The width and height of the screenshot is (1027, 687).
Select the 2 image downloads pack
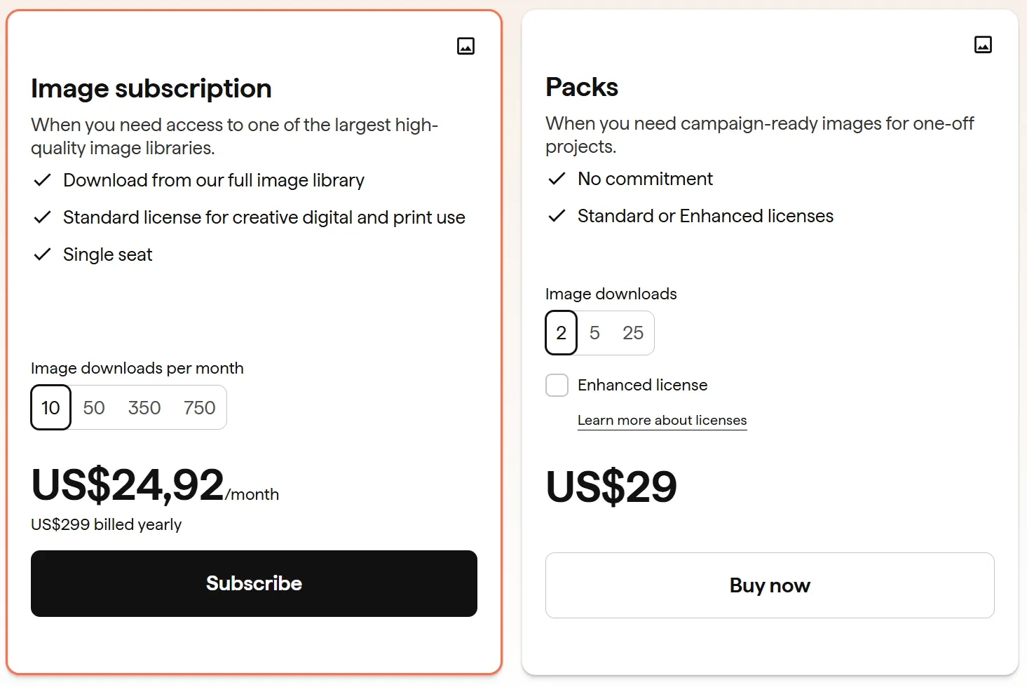(561, 333)
